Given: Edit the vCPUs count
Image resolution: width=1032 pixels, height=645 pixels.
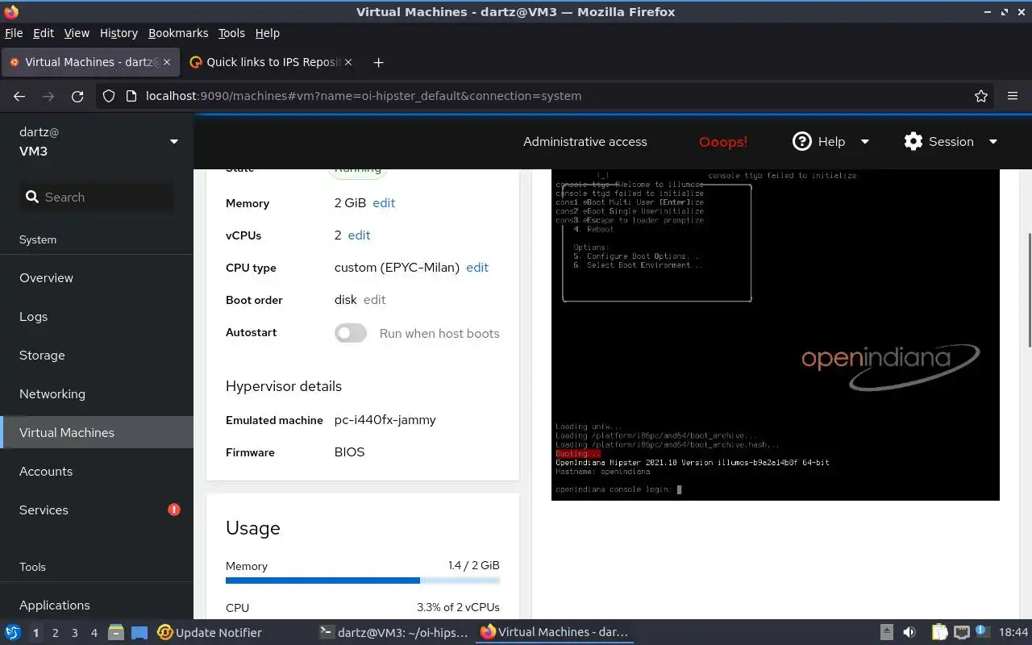Looking at the screenshot, I should pyautogui.click(x=359, y=235).
